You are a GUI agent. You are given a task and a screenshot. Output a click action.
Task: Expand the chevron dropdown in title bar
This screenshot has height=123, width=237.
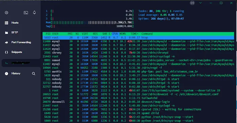pos(200,3)
